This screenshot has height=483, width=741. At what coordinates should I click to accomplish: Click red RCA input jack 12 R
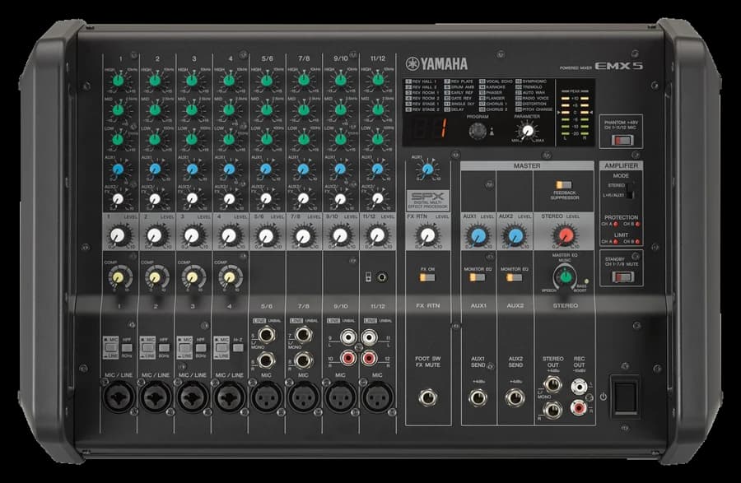369,357
